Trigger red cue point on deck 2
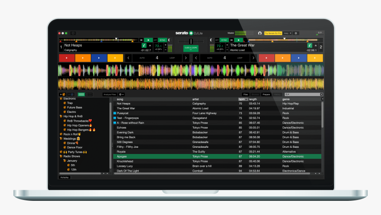The height and width of the screenshot is (215, 381). [x=267, y=58]
